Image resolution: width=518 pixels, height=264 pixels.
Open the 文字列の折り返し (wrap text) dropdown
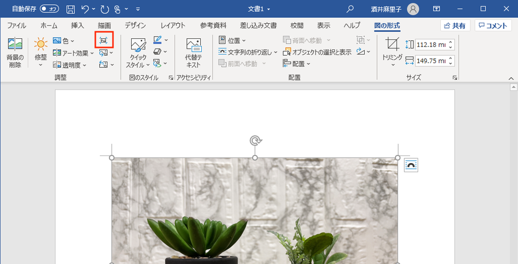(248, 52)
